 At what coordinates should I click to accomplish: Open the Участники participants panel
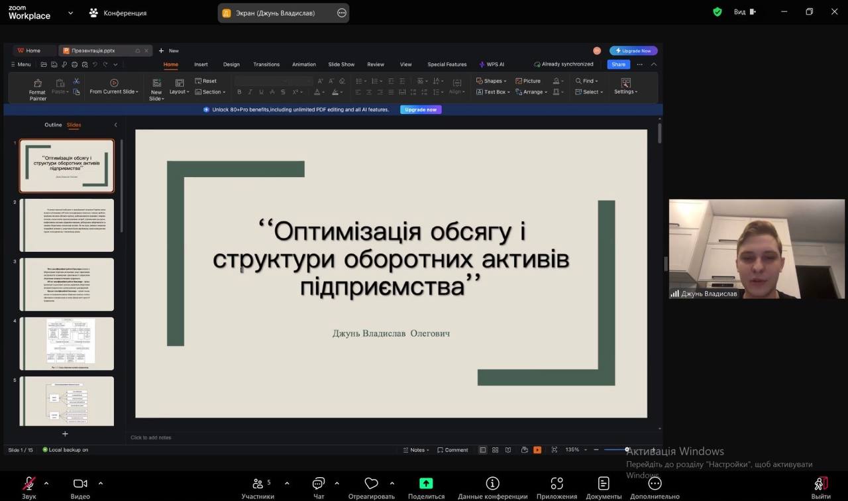tap(258, 484)
